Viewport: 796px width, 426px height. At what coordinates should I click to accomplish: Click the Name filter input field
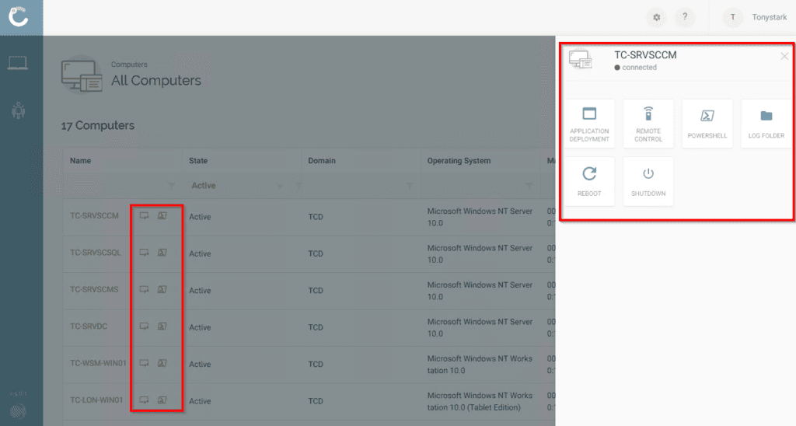coord(116,186)
